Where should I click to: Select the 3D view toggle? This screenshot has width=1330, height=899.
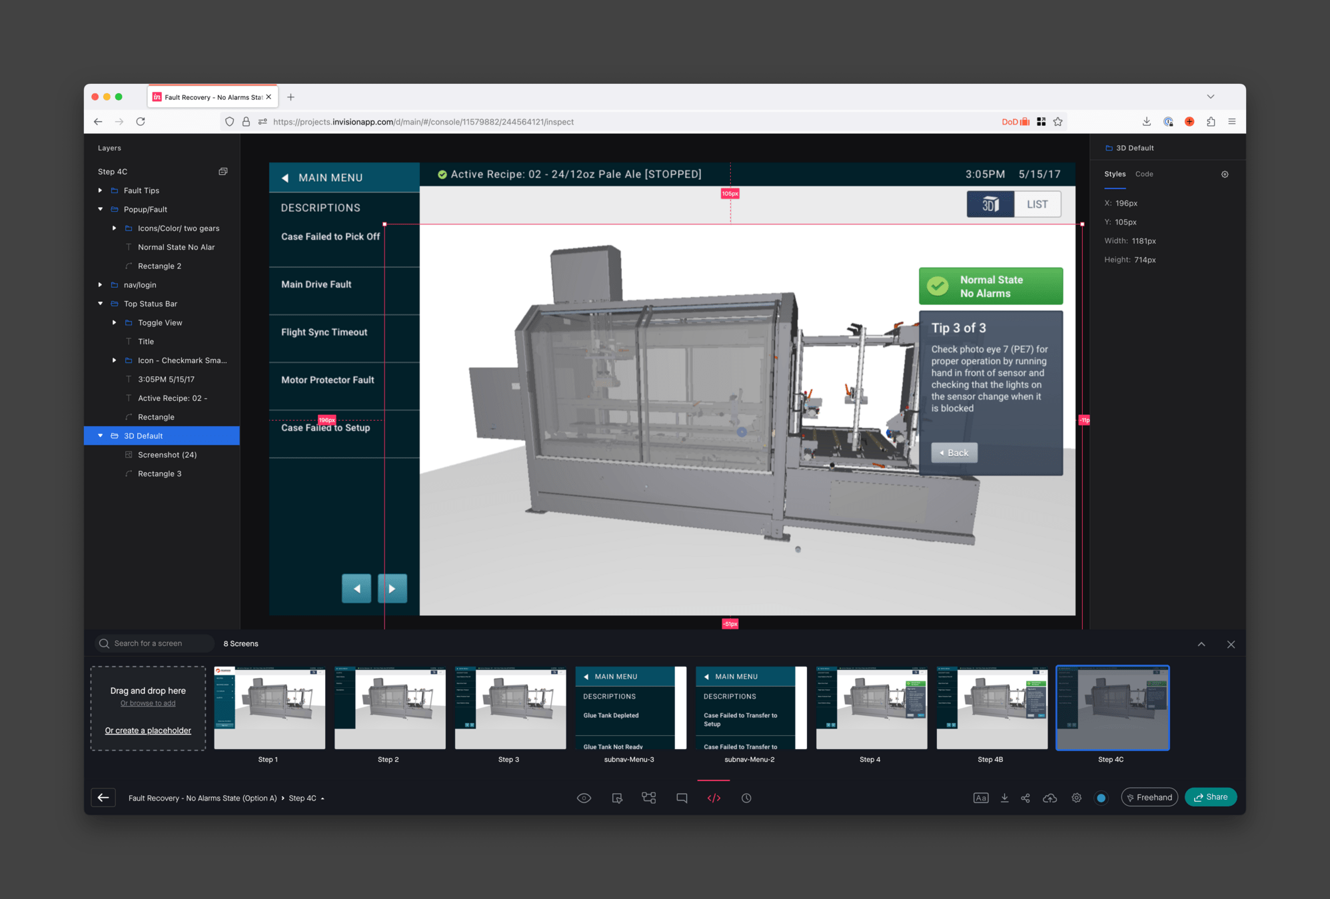coord(991,204)
